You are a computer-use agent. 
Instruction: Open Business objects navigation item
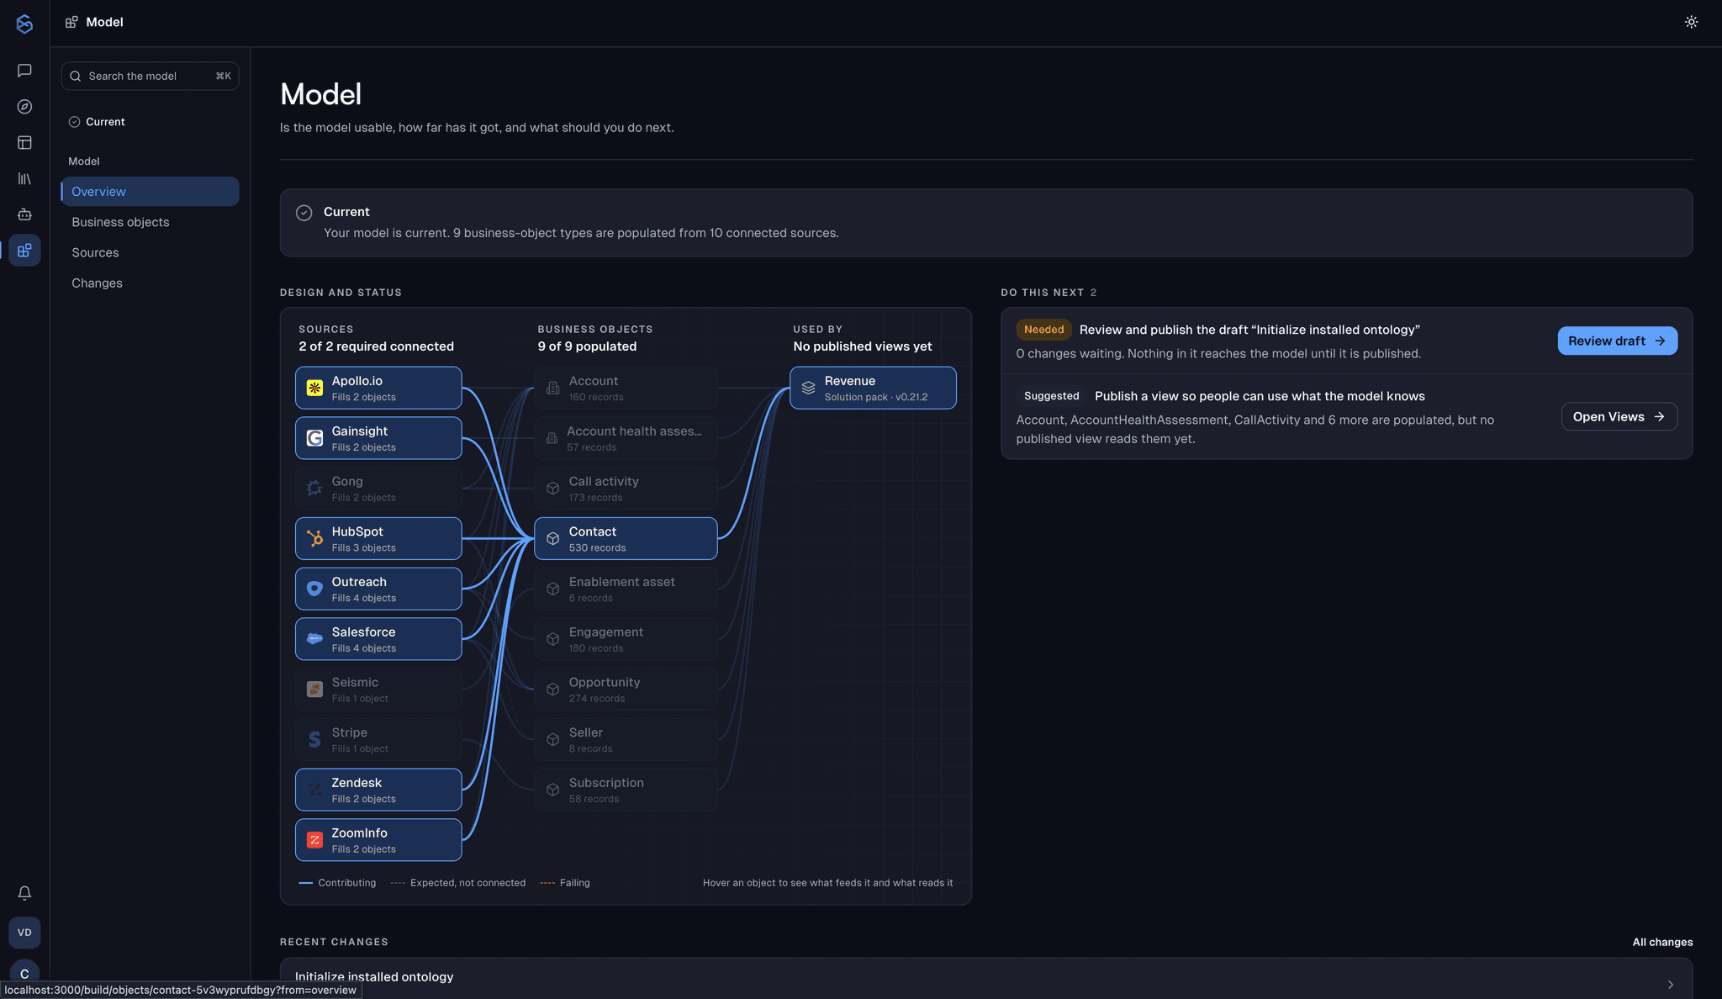point(150,222)
